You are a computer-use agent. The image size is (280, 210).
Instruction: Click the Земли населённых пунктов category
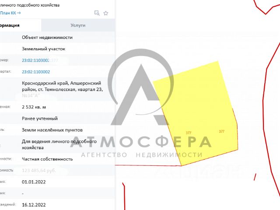click(x=52, y=130)
